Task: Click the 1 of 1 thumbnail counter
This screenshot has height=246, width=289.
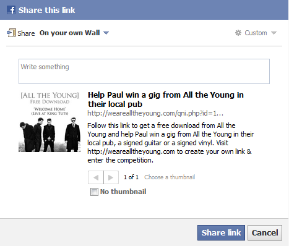Action: coord(131,177)
